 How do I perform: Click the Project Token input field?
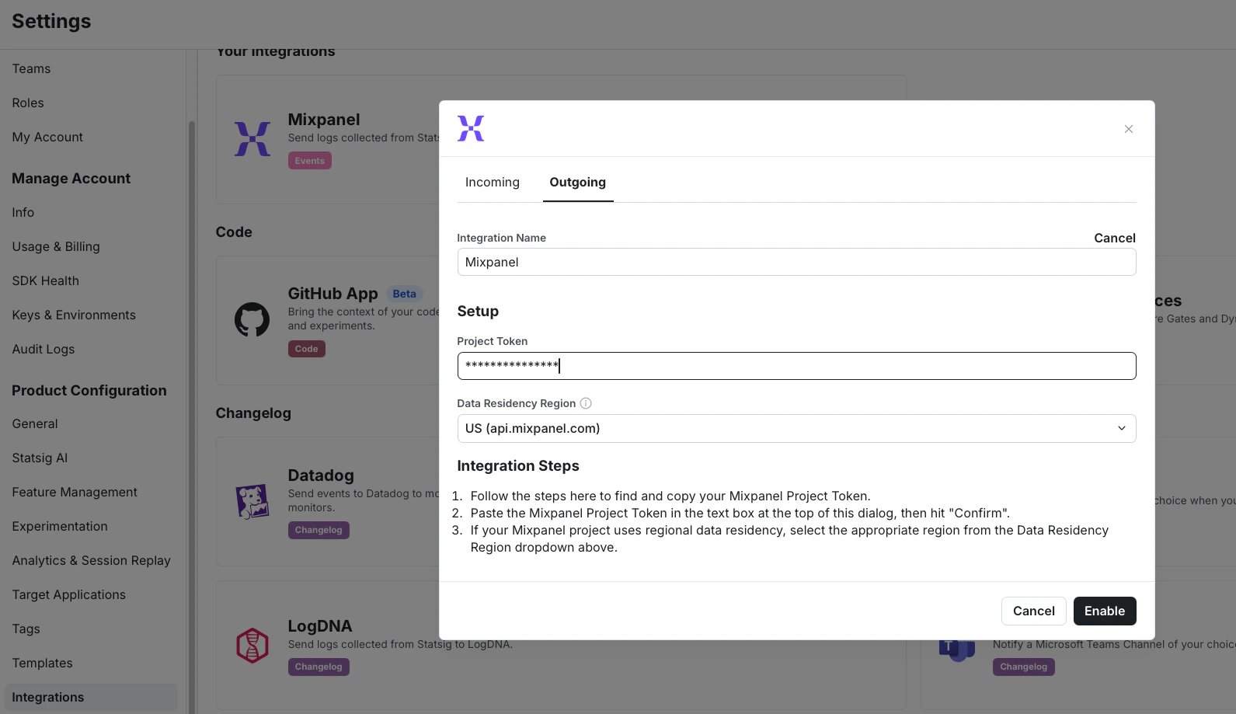796,366
